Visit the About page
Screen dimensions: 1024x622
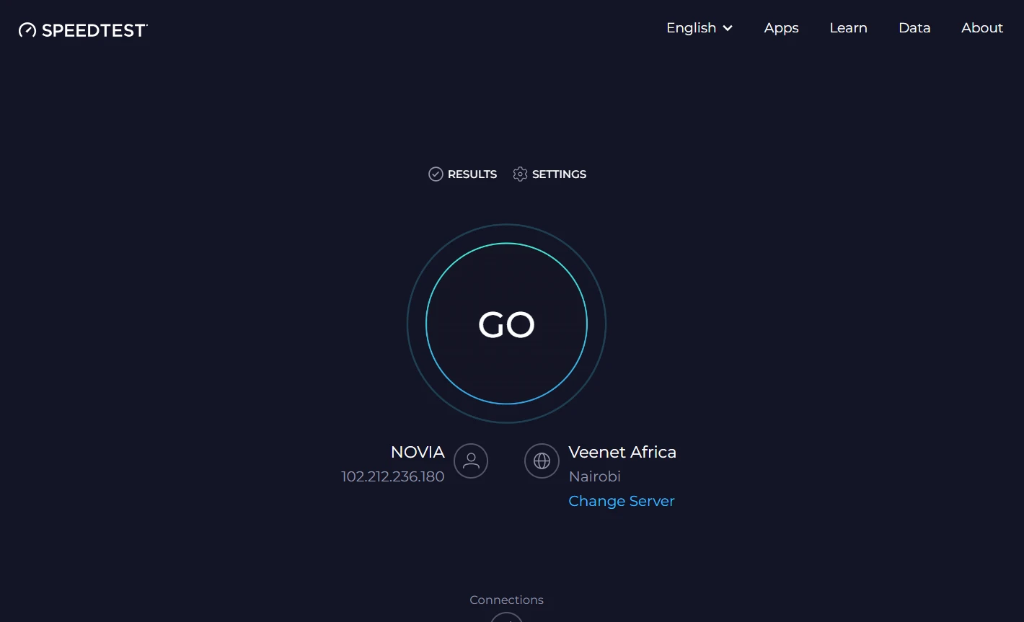pyautogui.click(x=982, y=28)
